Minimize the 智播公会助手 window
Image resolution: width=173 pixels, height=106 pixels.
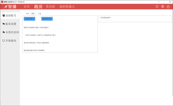[159, 2]
